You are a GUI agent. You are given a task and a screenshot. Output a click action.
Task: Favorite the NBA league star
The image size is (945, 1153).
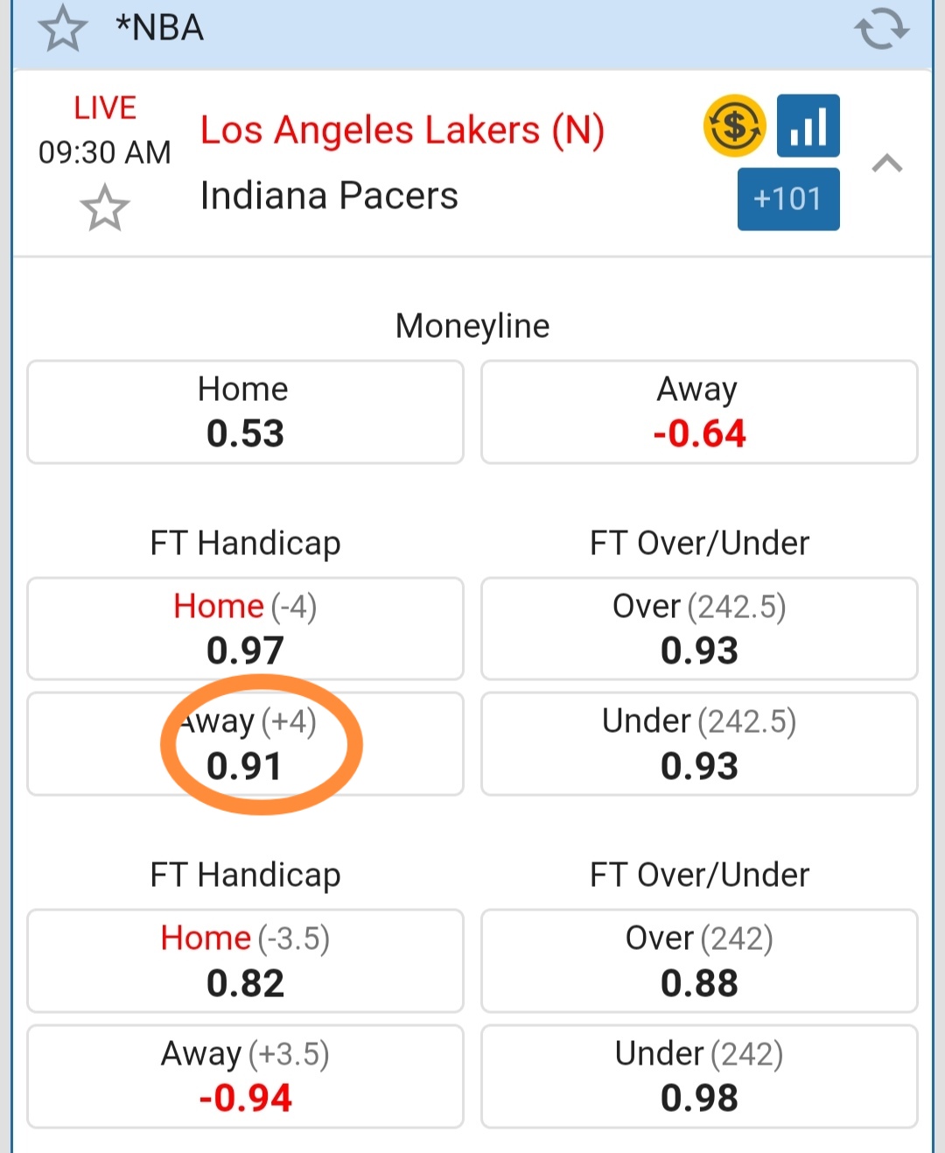click(x=63, y=29)
